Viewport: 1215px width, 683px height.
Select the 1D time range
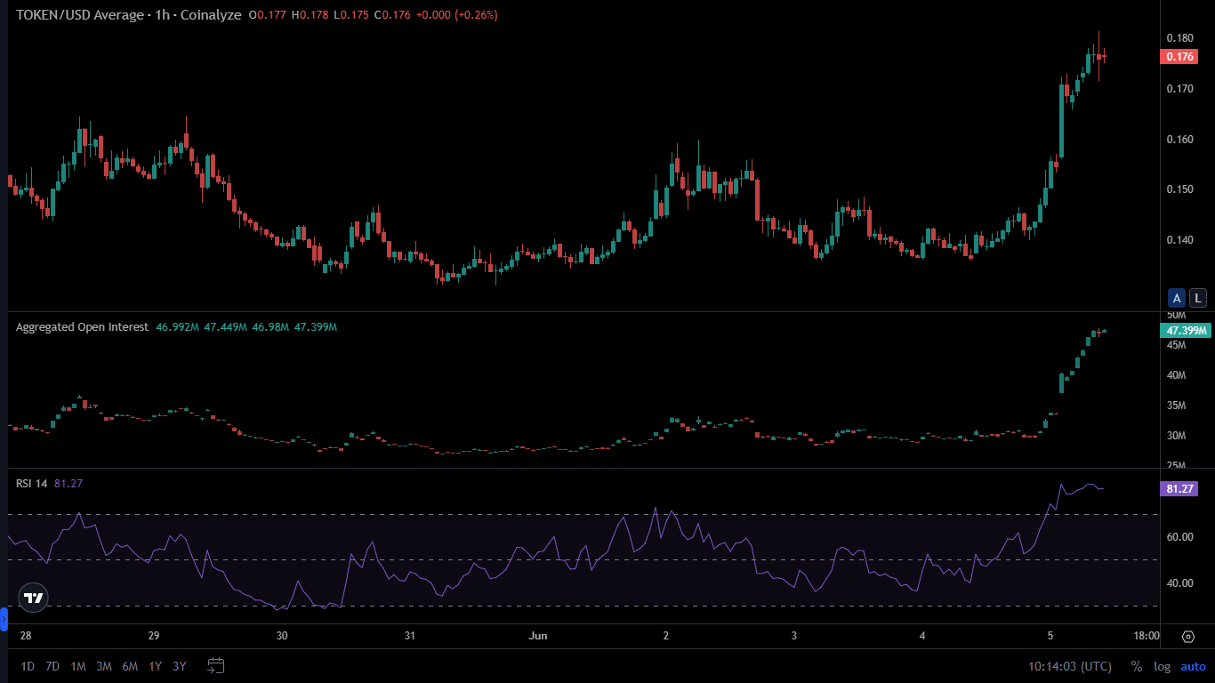point(28,666)
